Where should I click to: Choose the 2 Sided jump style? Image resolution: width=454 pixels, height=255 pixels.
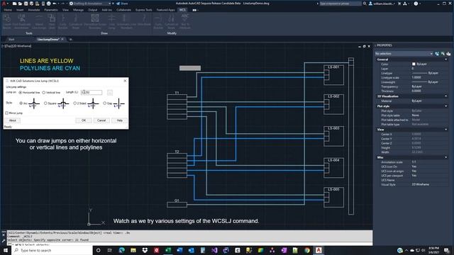(x=75, y=103)
